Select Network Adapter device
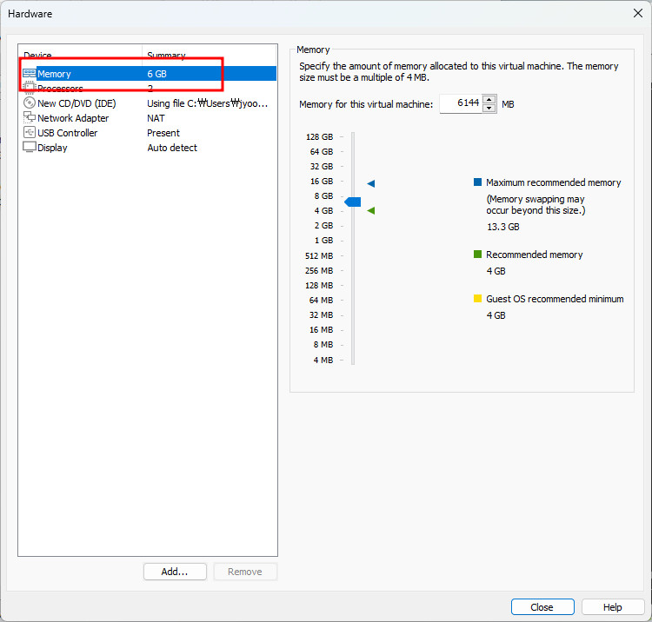Screen dimensions: 652x622 pos(148,118)
